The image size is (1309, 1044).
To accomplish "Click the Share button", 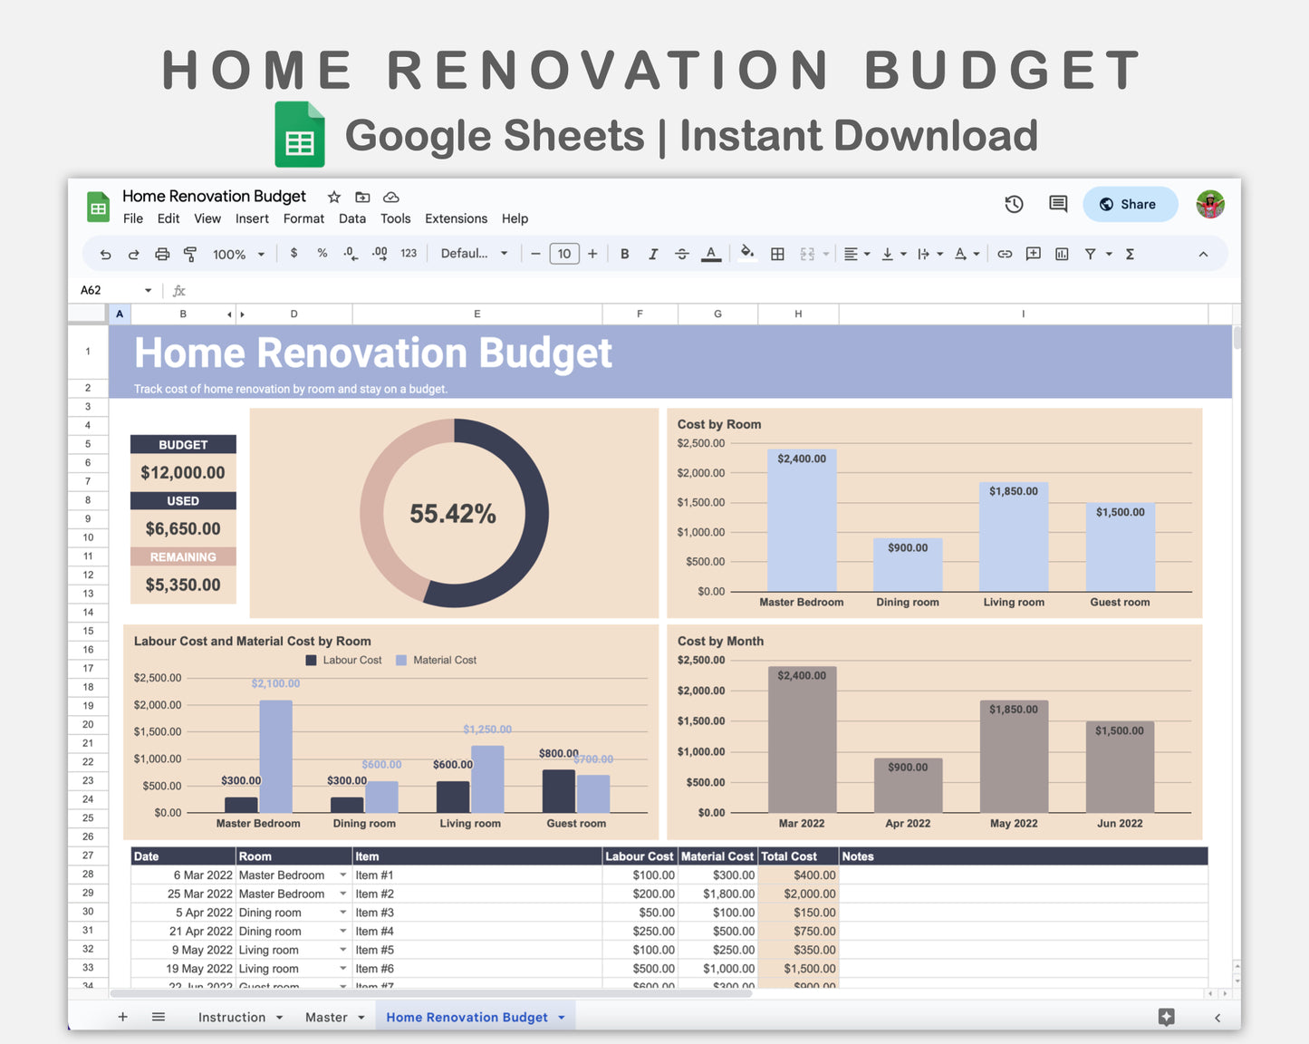I will (1130, 205).
